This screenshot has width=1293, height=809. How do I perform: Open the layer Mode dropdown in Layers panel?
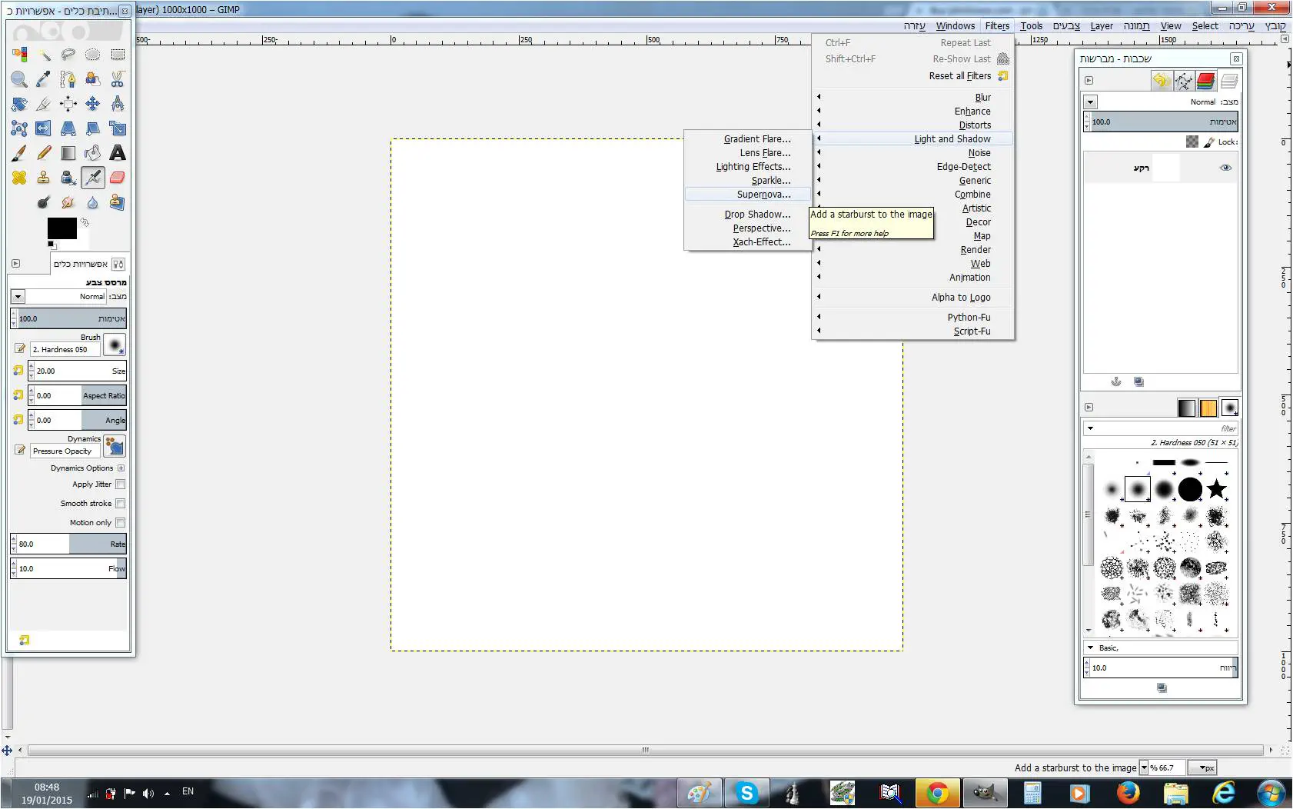1090,102
